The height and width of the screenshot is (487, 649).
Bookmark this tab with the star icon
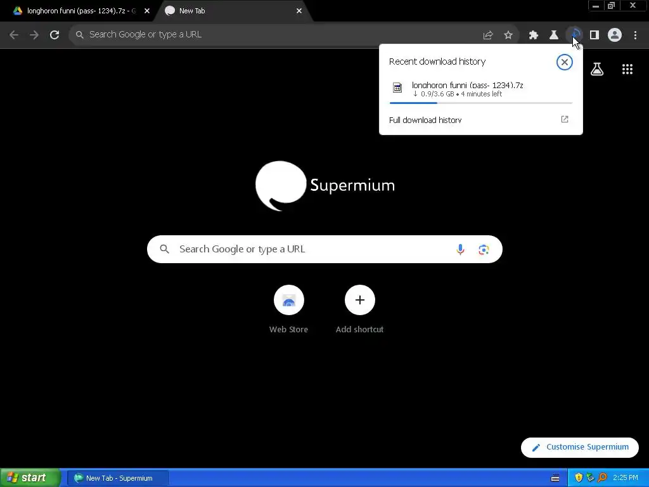pos(508,36)
